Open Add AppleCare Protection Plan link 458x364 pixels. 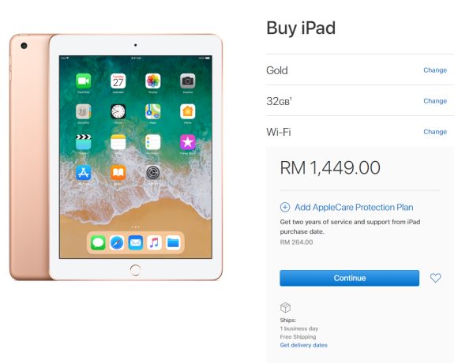[x=354, y=207]
